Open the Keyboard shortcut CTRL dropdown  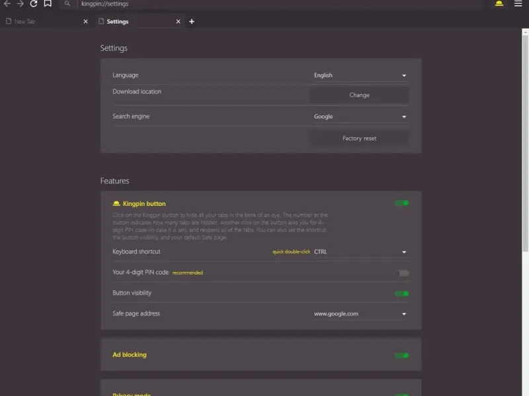[x=360, y=252]
